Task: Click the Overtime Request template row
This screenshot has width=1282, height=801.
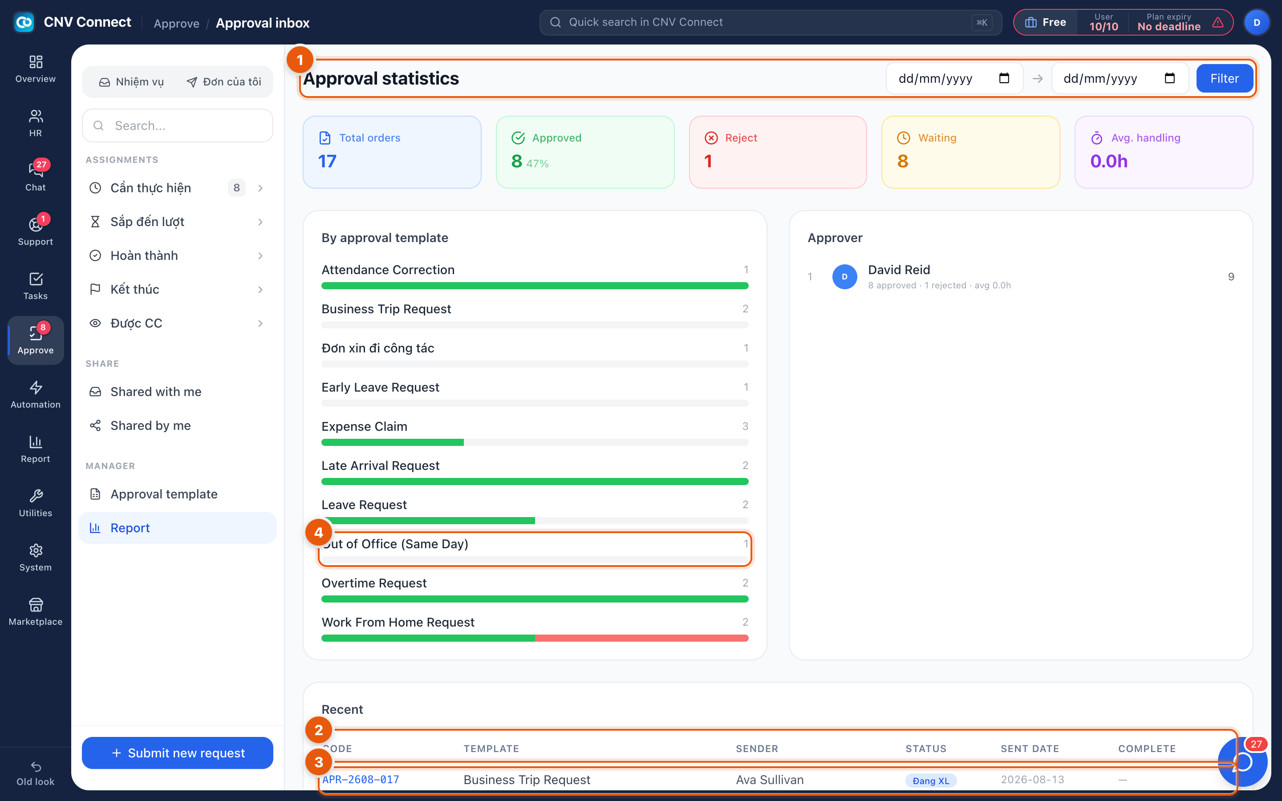Action: (x=535, y=590)
